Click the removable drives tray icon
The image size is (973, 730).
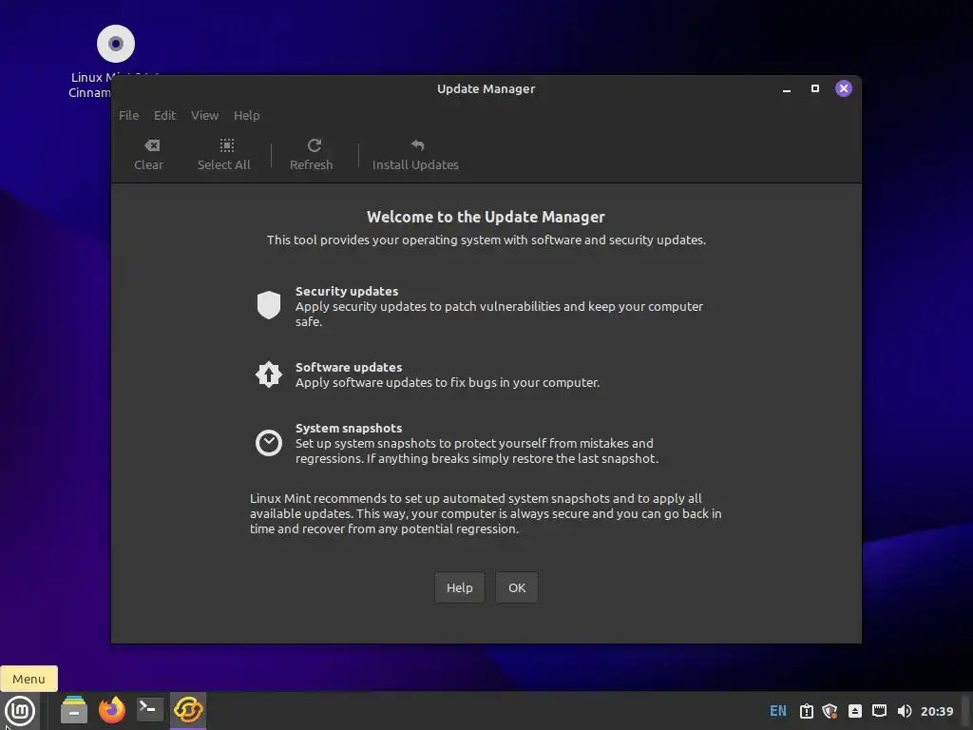[x=854, y=711]
